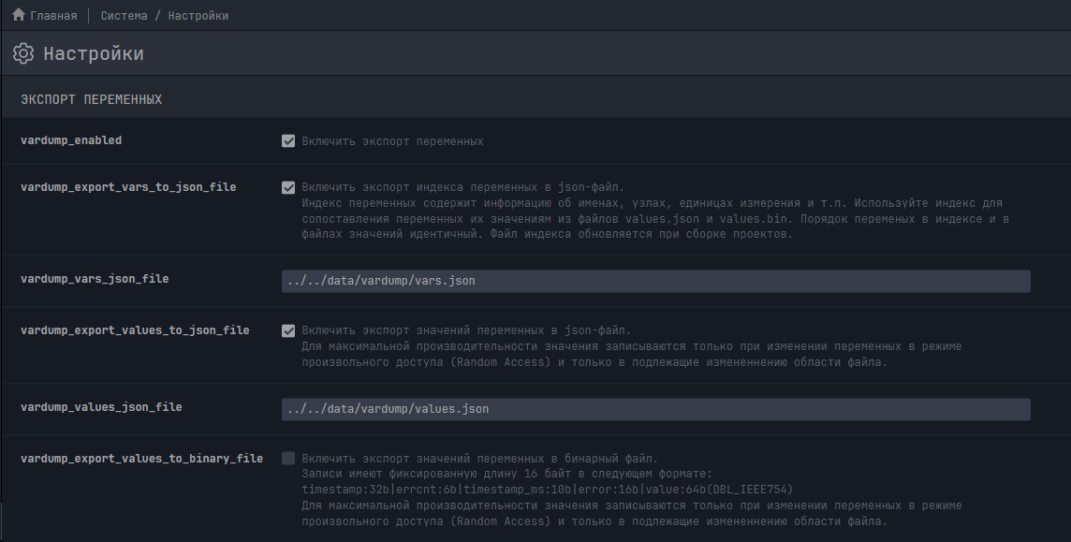
Task: Go to the Главная page link
Action: click(x=53, y=16)
